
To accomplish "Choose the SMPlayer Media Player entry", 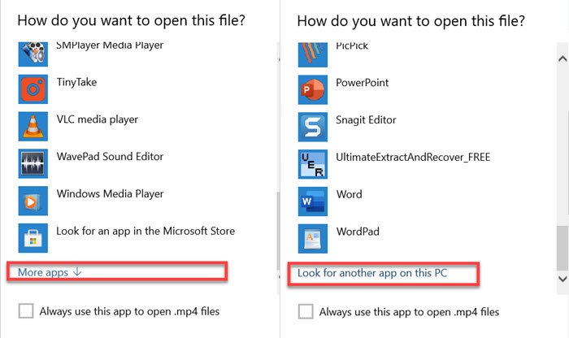I will [x=109, y=45].
